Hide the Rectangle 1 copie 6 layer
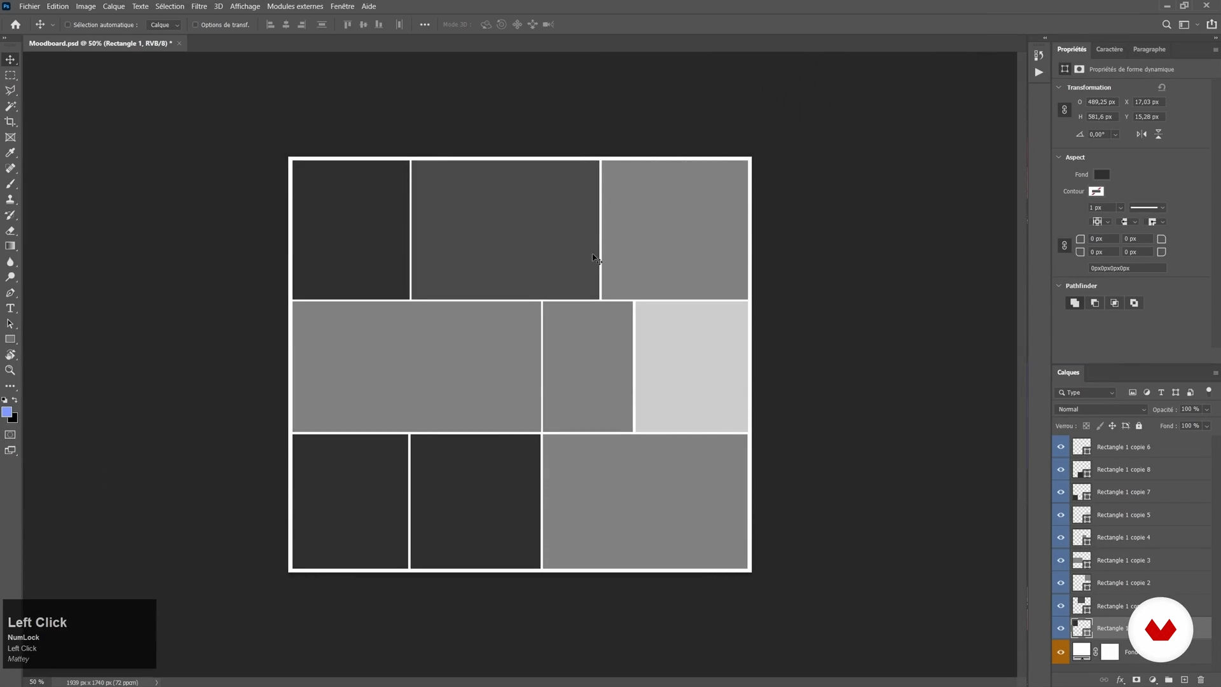This screenshot has height=687, width=1221. [x=1060, y=447]
